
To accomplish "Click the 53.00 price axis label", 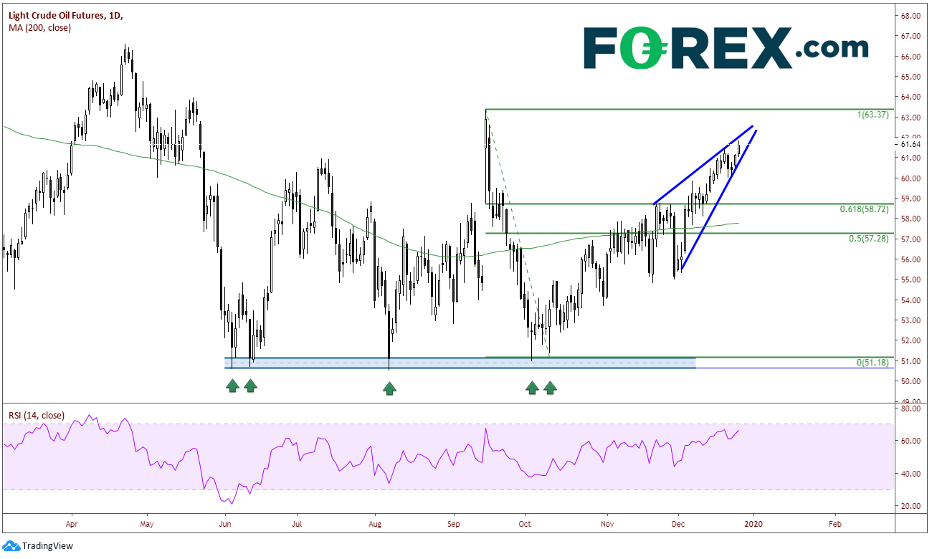I will (910, 320).
